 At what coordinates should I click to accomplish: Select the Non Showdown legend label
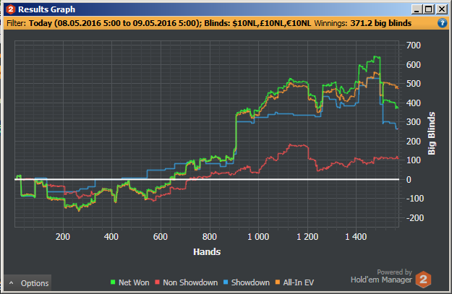(190, 282)
